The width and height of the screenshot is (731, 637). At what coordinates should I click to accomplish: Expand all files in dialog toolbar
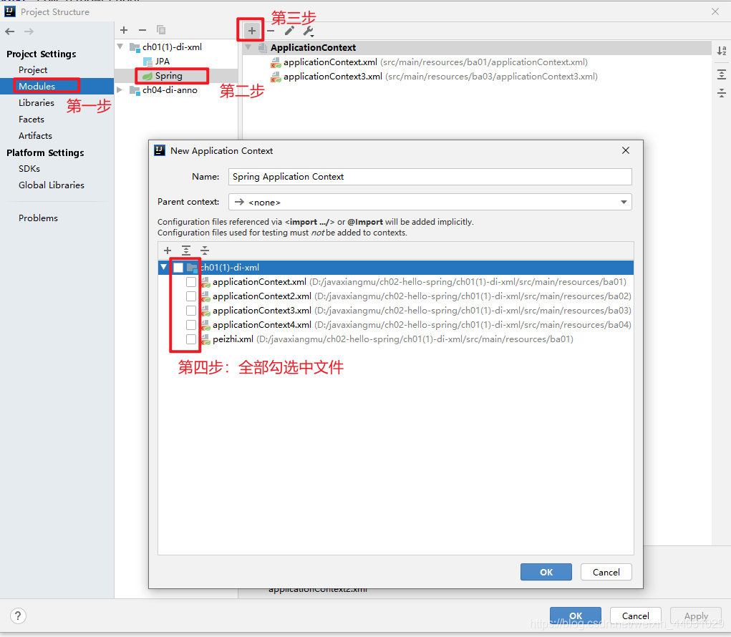pyautogui.click(x=186, y=251)
